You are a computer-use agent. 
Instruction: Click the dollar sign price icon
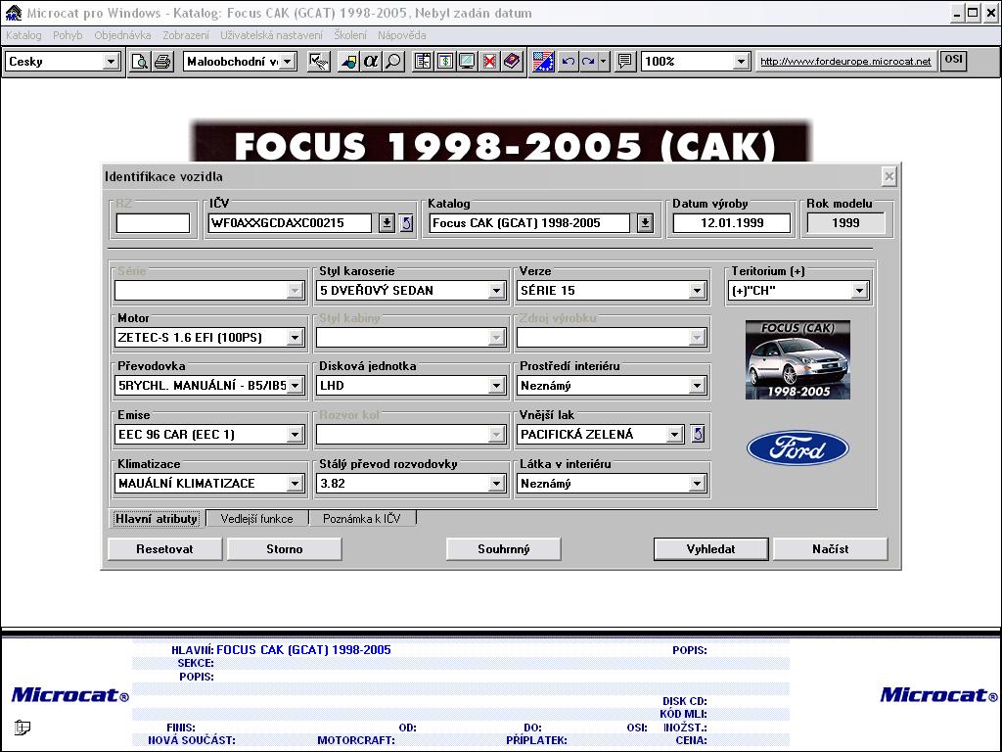click(445, 62)
